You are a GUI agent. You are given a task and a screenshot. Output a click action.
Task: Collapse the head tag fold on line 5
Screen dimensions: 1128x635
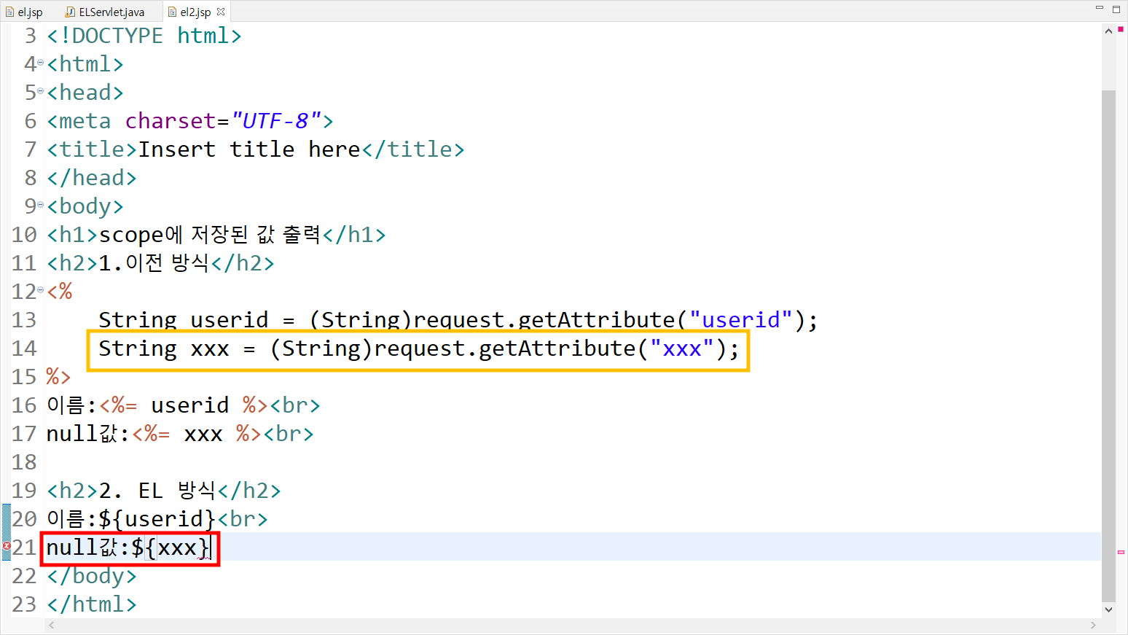tap(41, 92)
